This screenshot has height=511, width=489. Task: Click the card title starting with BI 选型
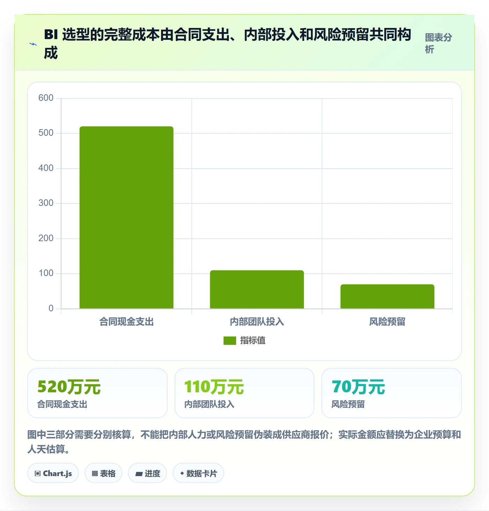[x=227, y=44]
